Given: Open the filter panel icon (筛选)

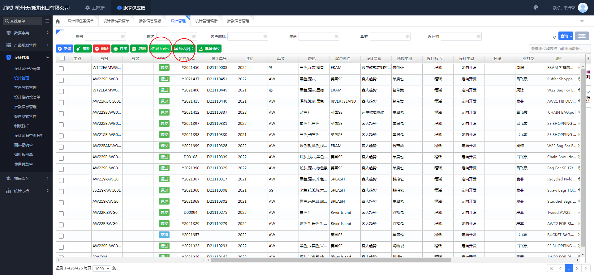Looking at the screenshot, I should [x=588, y=97].
